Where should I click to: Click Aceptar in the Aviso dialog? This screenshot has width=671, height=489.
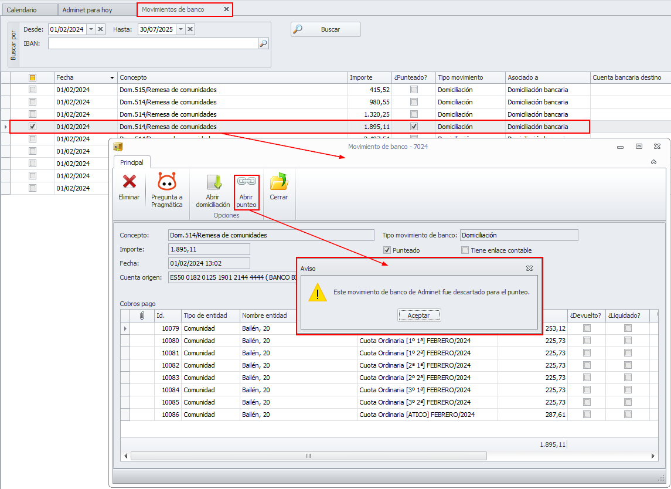tap(418, 315)
